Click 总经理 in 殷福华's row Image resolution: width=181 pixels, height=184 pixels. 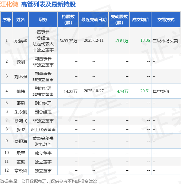pos(43,38)
